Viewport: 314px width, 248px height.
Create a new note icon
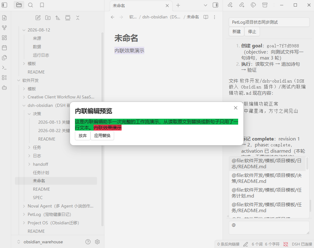click(38, 18)
